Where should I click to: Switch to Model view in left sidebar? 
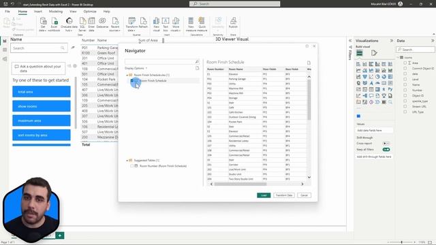pyautogui.click(x=5, y=59)
